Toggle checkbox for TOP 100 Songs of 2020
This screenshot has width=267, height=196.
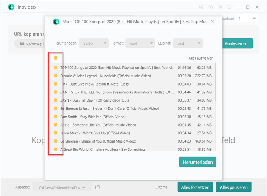[x=56, y=67]
